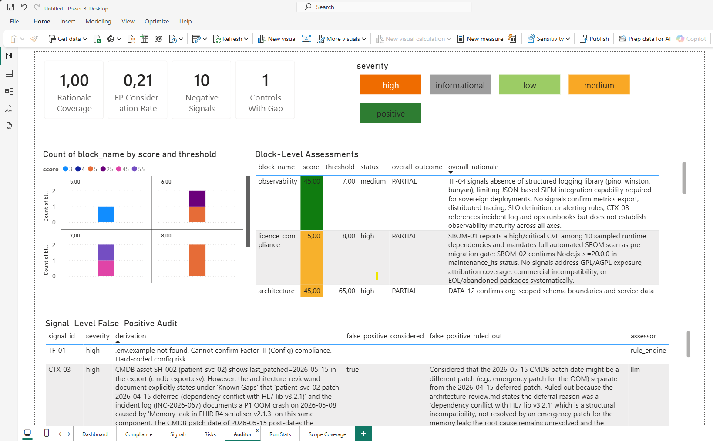713x441 pixels.
Task: Click the Copilot icon in ribbon
Action: tap(680, 39)
